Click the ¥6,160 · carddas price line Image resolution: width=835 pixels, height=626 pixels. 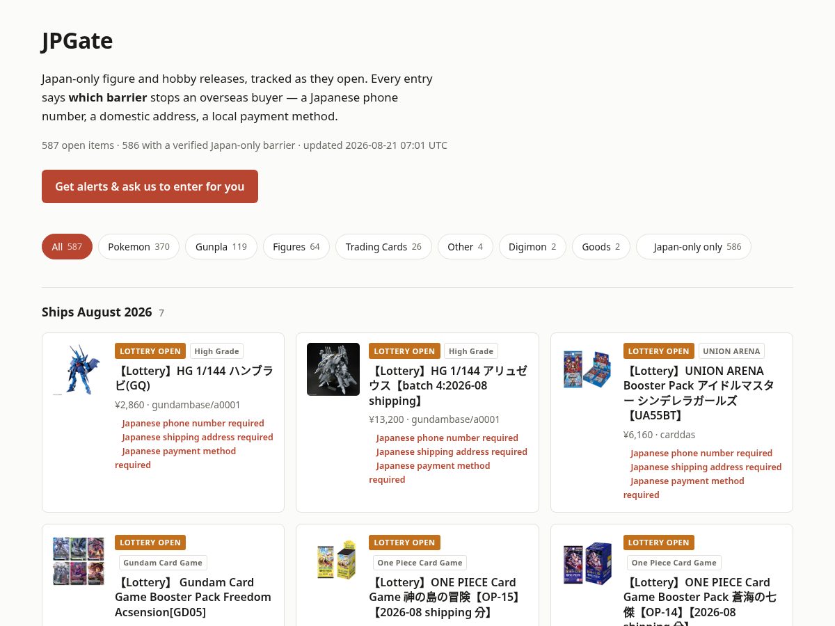tap(660, 435)
